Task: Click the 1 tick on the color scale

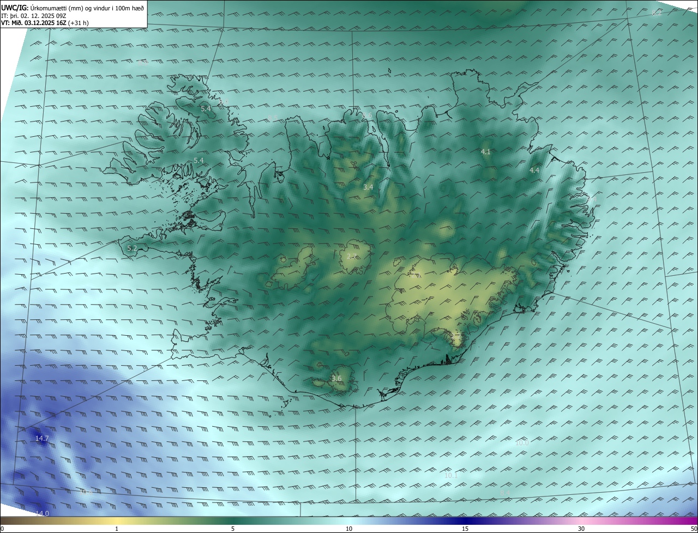Action: coord(117,529)
